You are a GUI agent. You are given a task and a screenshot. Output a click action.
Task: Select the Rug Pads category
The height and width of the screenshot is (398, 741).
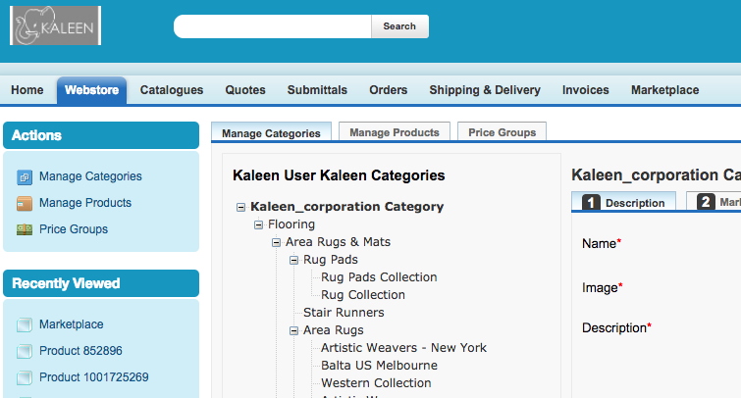(x=331, y=260)
